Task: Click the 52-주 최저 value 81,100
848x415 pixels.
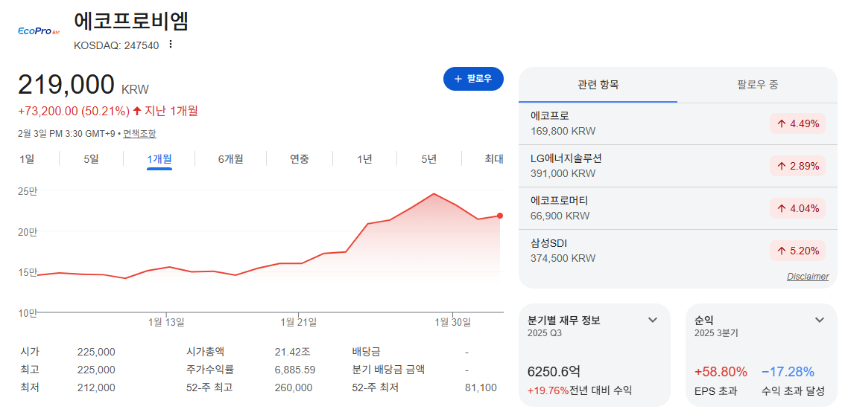Action: (x=481, y=387)
